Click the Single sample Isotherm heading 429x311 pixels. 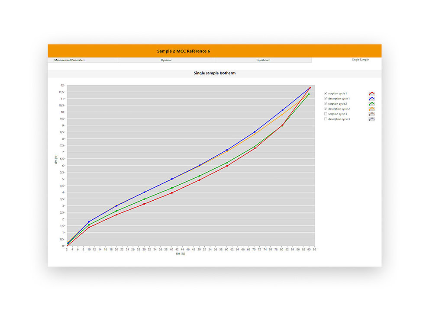(x=215, y=73)
